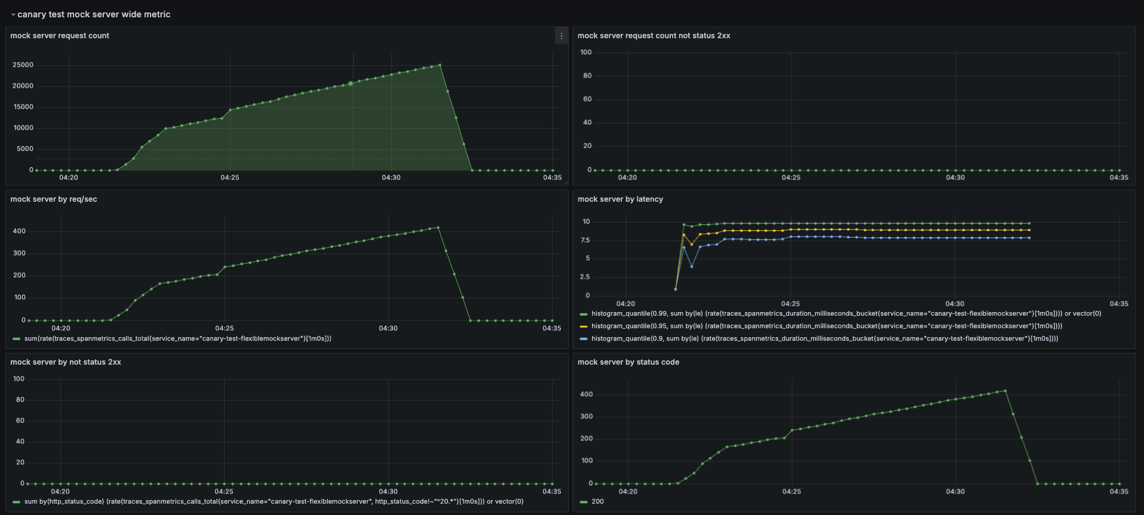Click the 04:30 axis label in latency panel
The image size is (1144, 515).
point(955,304)
